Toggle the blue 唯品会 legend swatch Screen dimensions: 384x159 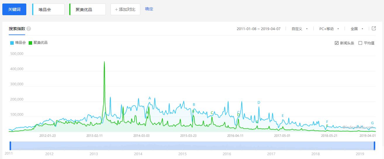coord(12,43)
